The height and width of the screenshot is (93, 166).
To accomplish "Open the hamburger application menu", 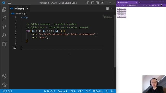I will tap(10, 3).
